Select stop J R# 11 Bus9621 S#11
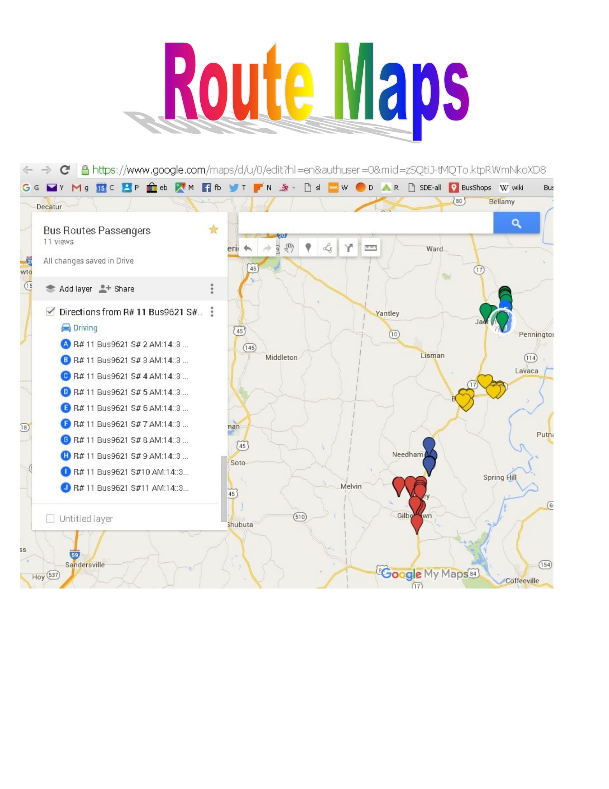 pos(124,488)
